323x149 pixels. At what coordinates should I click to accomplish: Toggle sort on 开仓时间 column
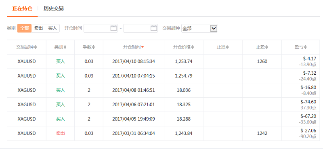pyautogui.click(x=134, y=47)
